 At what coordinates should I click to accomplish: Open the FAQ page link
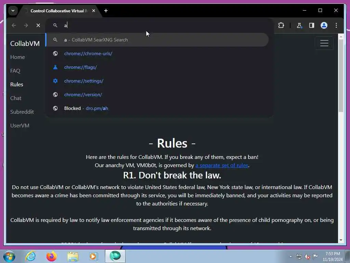point(15,71)
